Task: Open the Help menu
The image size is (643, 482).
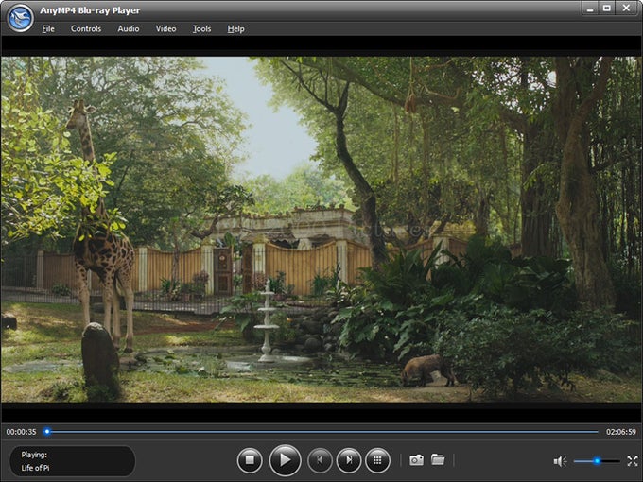Action: coord(235,28)
